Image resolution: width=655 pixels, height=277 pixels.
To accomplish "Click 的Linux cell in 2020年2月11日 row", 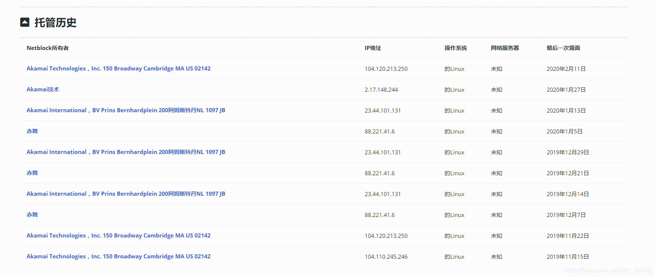I will (x=454, y=69).
